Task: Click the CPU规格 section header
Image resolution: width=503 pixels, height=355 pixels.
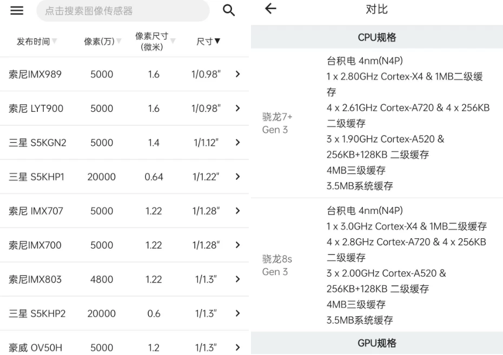Action: tap(376, 38)
